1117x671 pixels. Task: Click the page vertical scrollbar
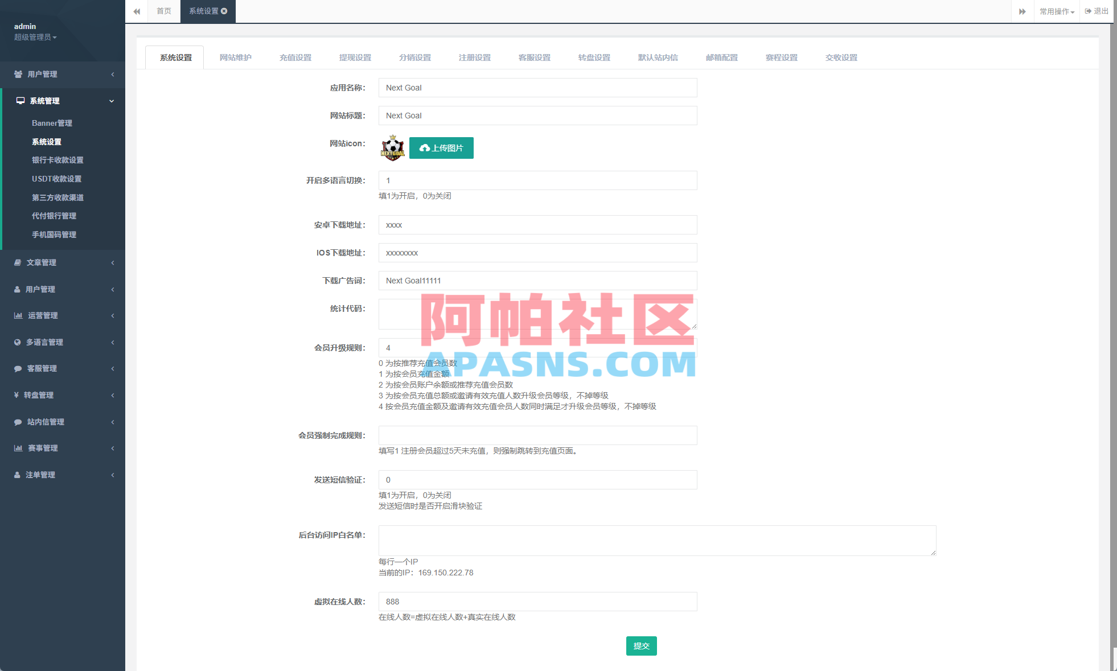pos(1114,336)
